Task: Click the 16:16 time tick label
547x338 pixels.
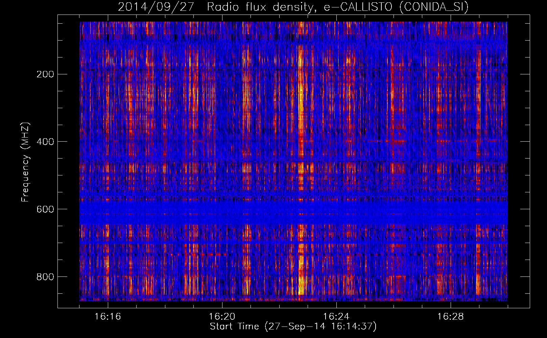Action: 108,317
